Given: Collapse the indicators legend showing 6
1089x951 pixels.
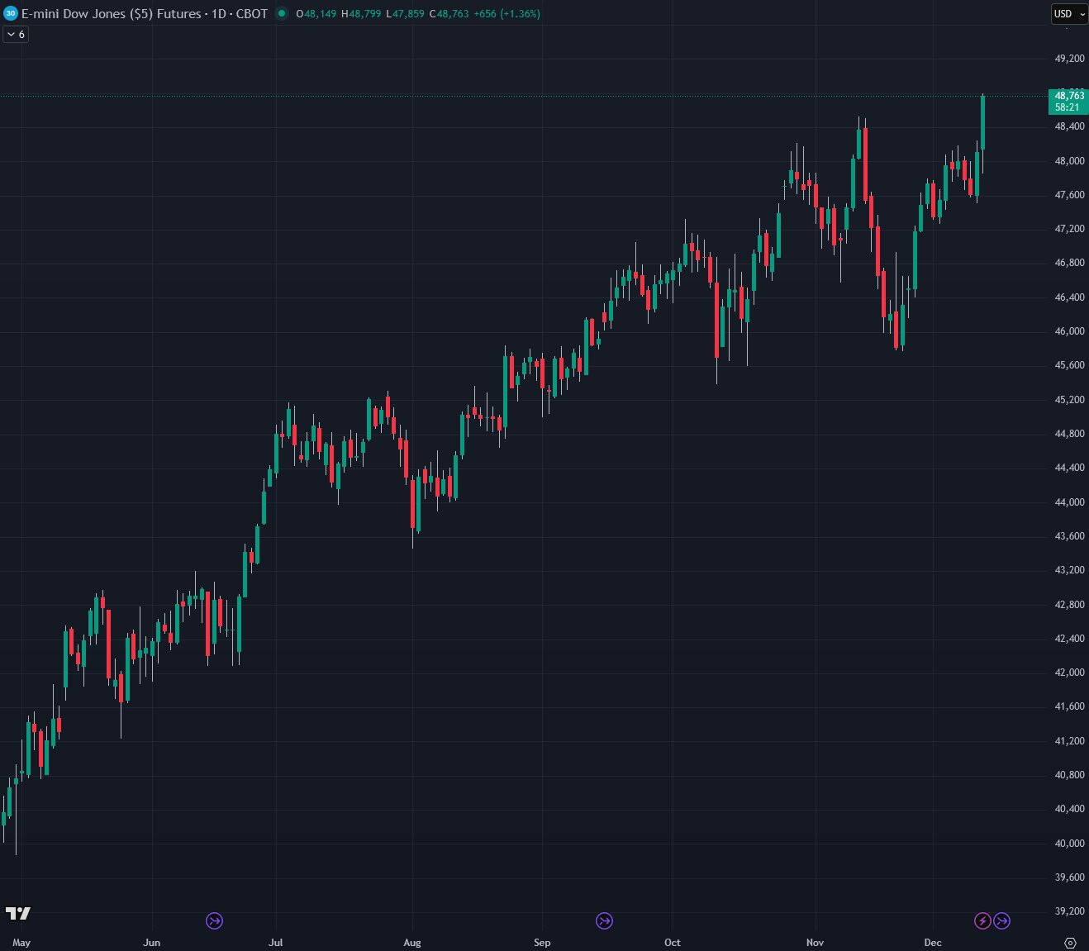Looking at the screenshot, I should click(16, 35).
